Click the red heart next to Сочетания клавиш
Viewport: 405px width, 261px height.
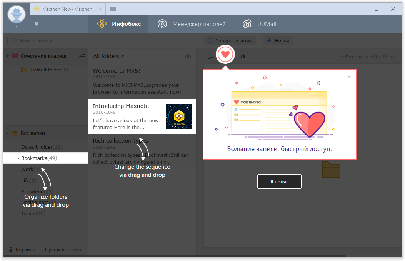pyautogui.click(x=15, y=56)
